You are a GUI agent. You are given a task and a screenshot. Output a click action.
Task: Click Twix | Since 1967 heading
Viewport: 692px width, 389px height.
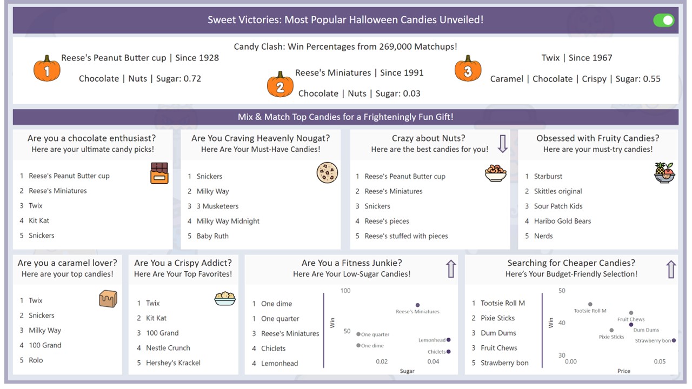pos(577,58)
